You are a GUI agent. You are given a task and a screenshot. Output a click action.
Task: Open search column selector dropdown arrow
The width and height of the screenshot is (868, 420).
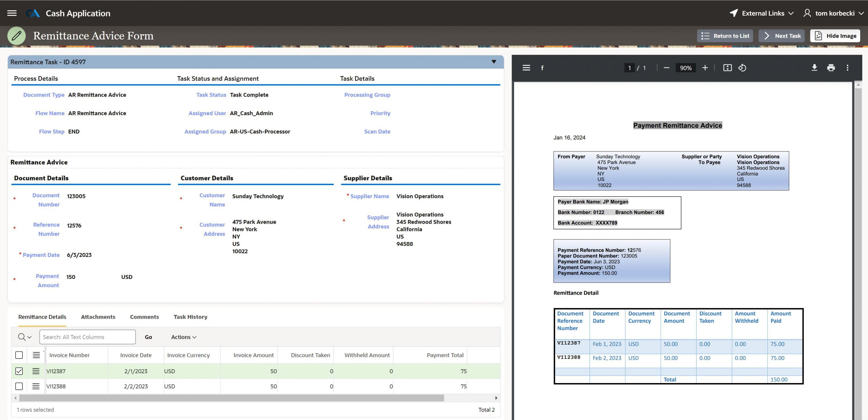point(29,337)
